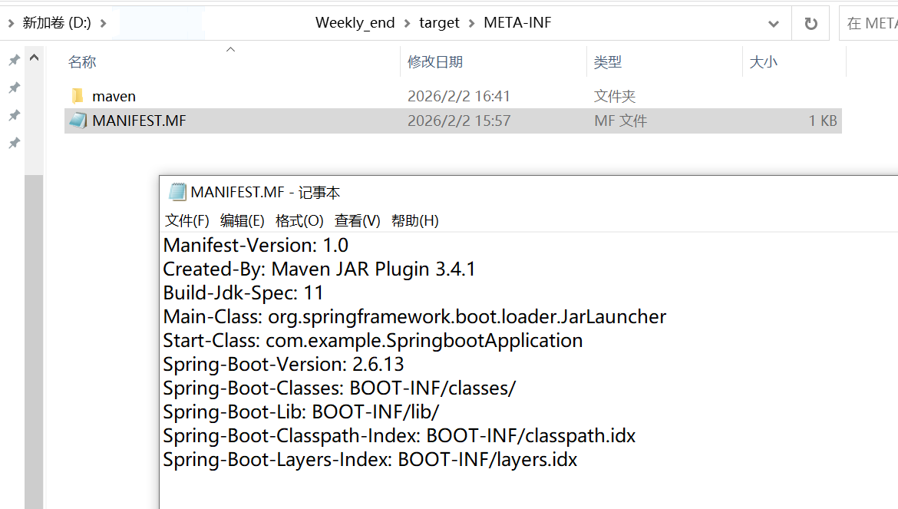Click the Spring-Boot-Version: 2.6.13 line
Viewport: 898px width, 509px height.
[283, 365]
